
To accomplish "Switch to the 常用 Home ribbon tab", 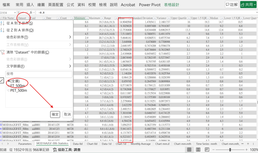I will click(x=19, y=5).
